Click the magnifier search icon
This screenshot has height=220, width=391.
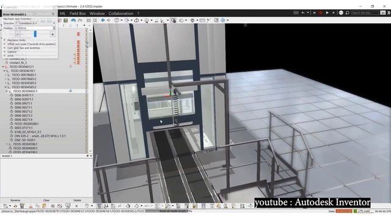pyautogui.click(x=347, y=13)
